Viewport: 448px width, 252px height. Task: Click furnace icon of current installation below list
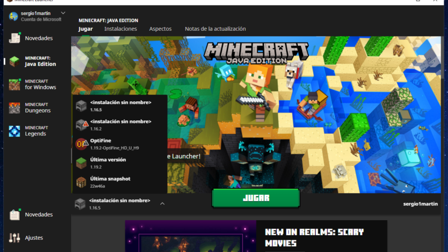(80, 204)
